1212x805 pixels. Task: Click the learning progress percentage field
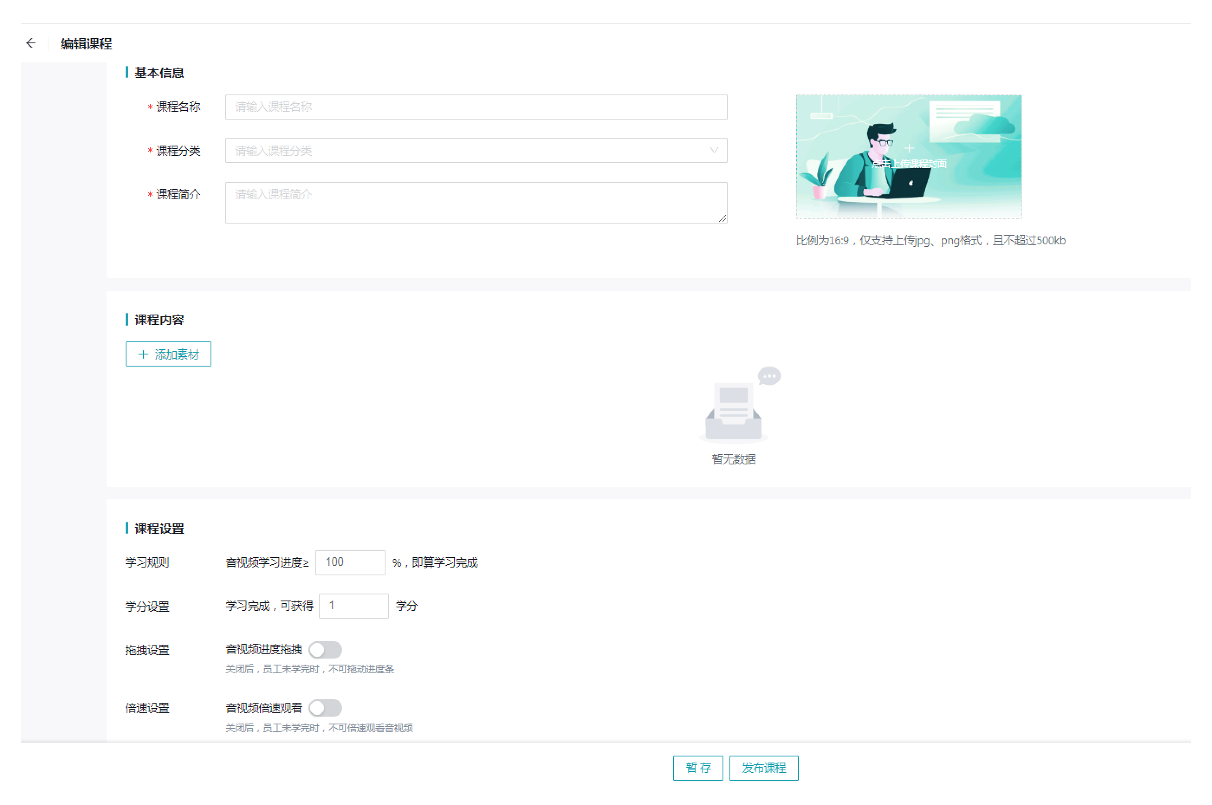coord(350,562)
